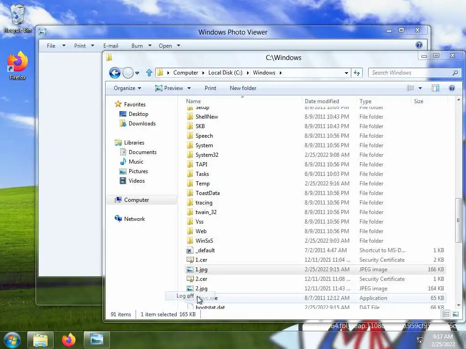This screenshot has width=466, height=349.
Task: Click the Network icon in navigation pane
Action: [118, 219]
